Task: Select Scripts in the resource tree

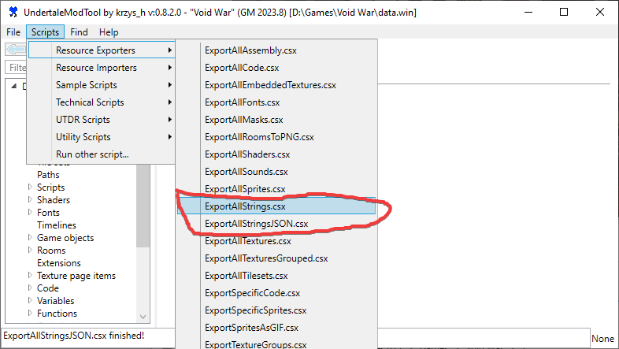Action: (51, 187)
